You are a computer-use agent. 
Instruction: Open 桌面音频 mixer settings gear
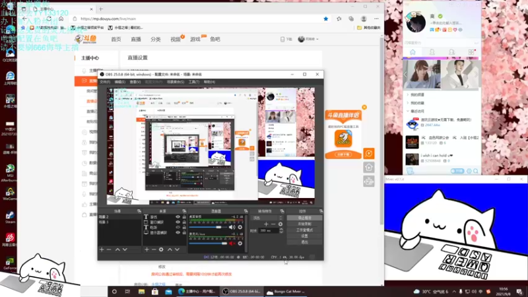240,227
